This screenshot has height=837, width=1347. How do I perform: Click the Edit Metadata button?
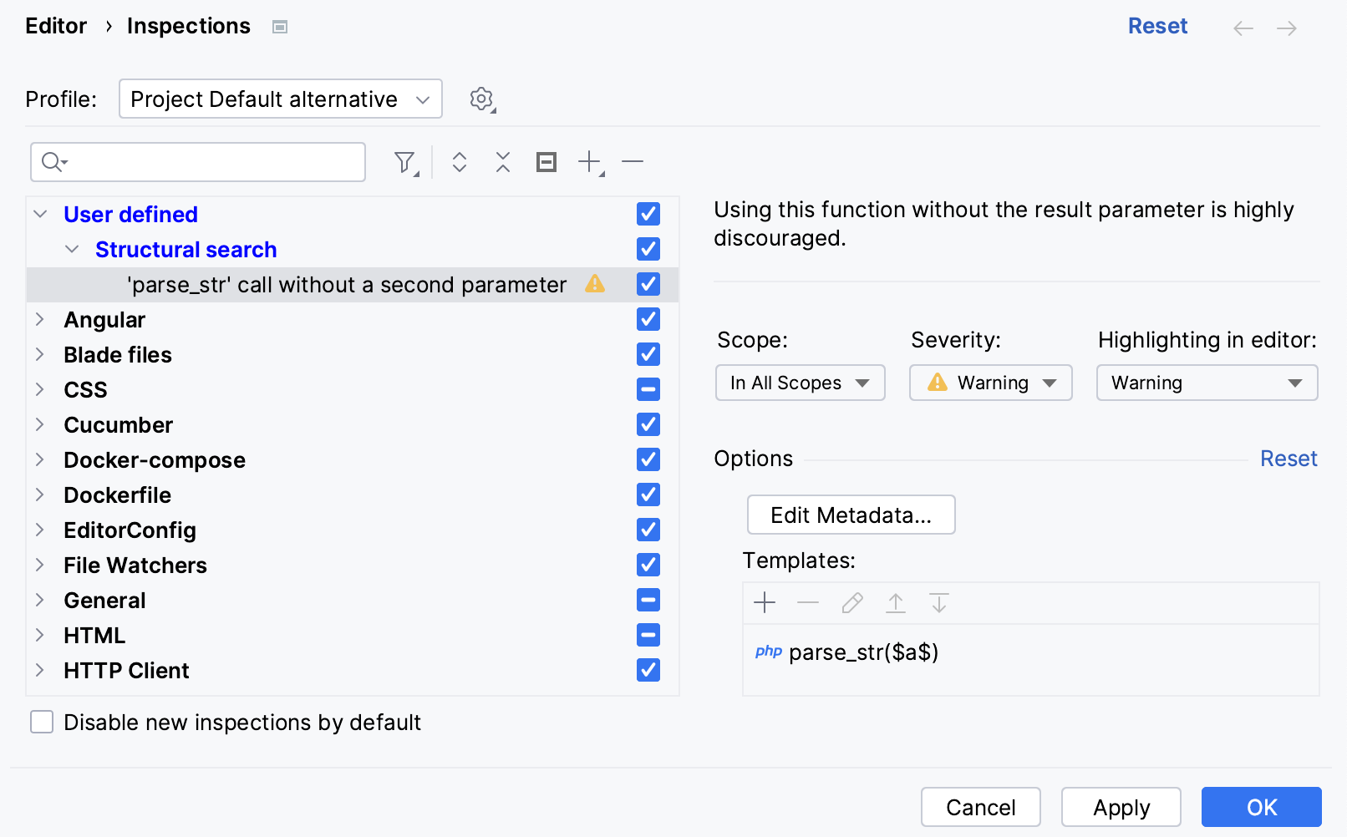click(851, 515)
